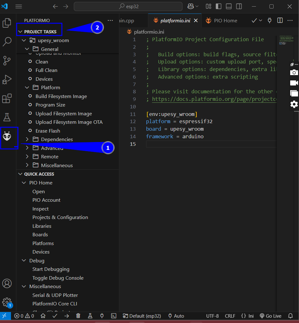Click the PlatformIO Build checkmark in editor toolbar
299x323 pixels.
click(x=254, y=20)
